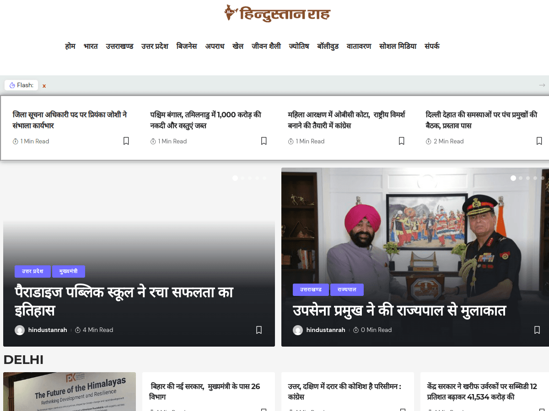Click 4 Min Read on पैराडाइज story
Viewport: 549px width, 411px height.
coord(94,330)
